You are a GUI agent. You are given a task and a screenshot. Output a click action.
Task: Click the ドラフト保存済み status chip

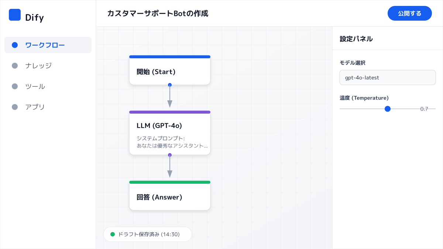[148, 234]
